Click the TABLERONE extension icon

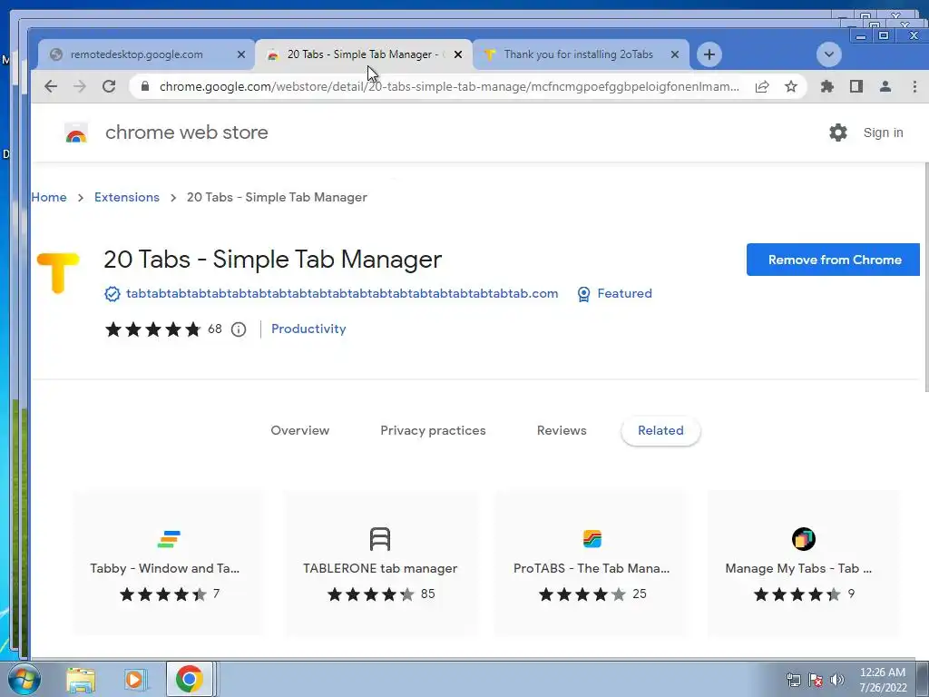380,539
